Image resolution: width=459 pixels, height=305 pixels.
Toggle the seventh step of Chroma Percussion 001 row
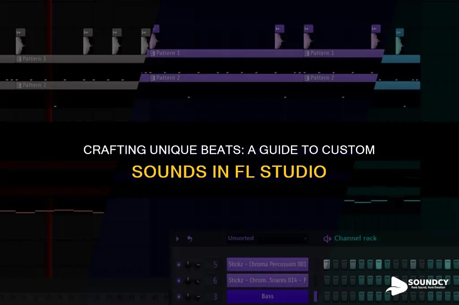coord(379,264)
